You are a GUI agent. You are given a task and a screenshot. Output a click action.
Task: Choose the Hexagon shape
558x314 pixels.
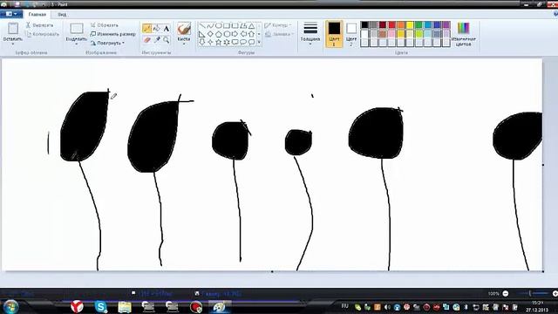pyautogui.click(x=227, y=34)
